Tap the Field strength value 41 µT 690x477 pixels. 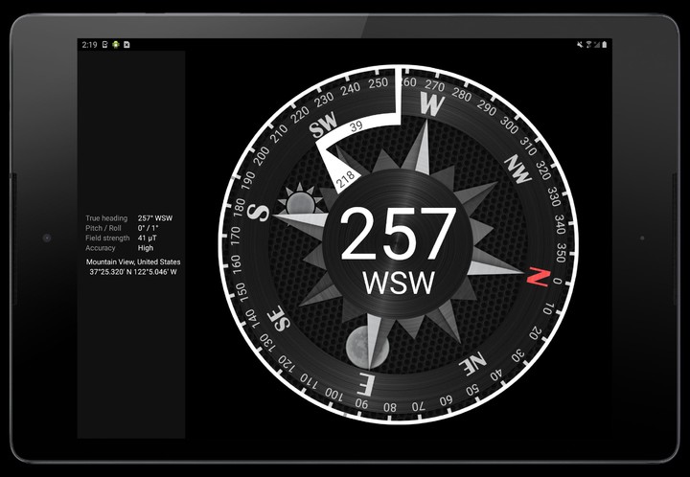(147, 238)
